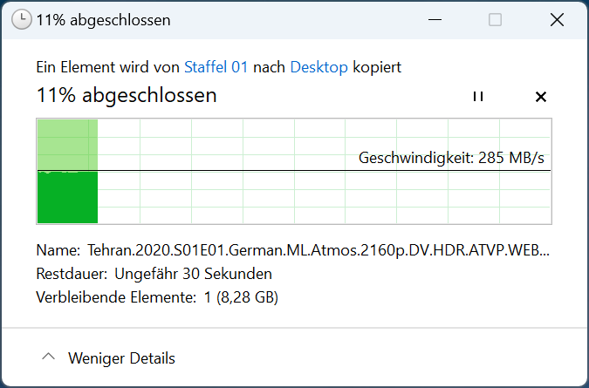Click the dark green completed progress area
Viewport: 589px width, 388px height.
(x=67, y=198)
